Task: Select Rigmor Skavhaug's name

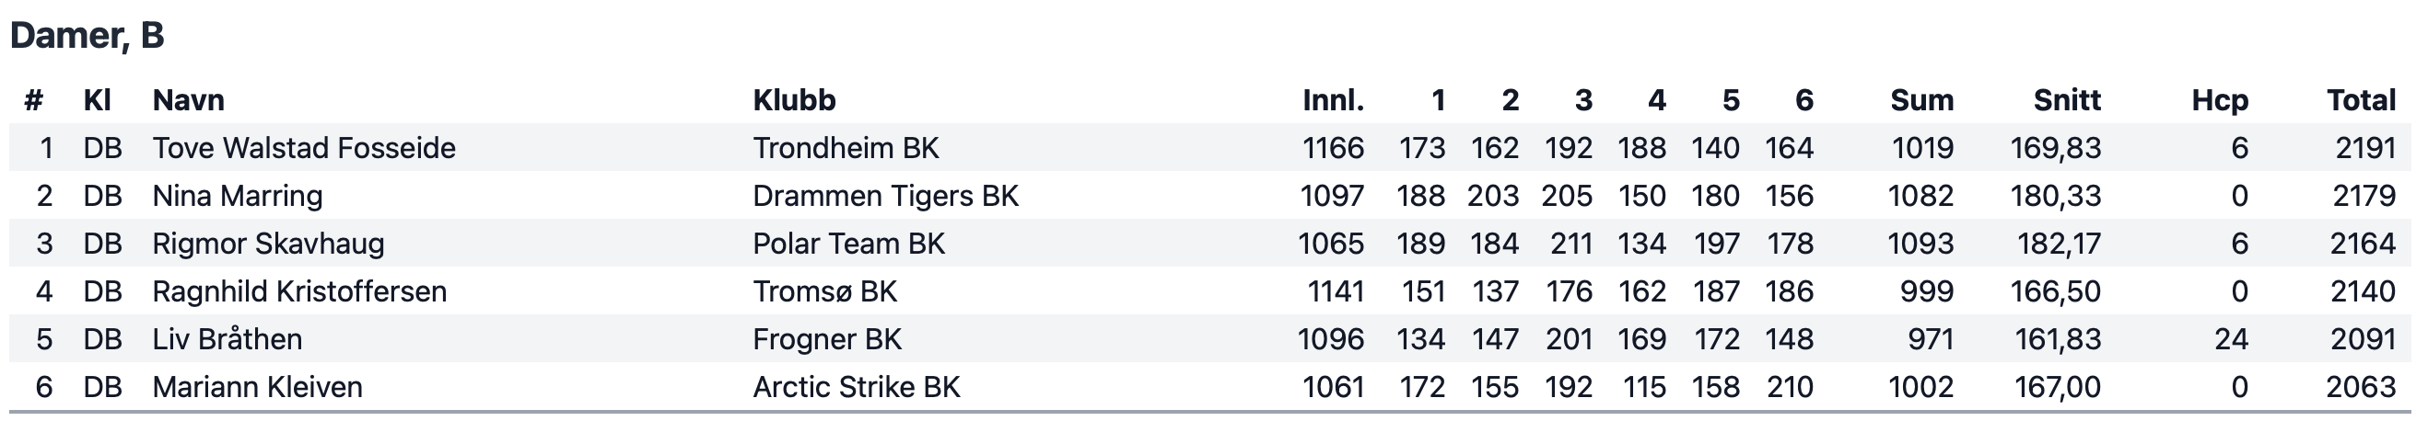Action: click(x=269, y=245)
